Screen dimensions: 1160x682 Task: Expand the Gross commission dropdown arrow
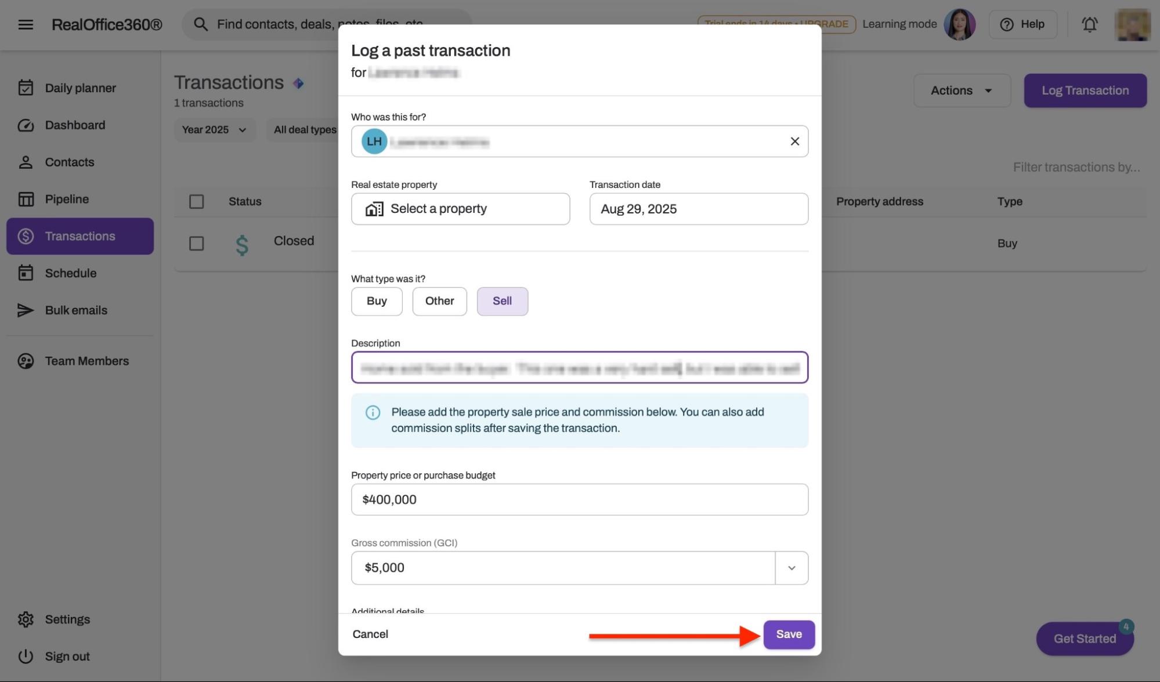pos(791,568)
